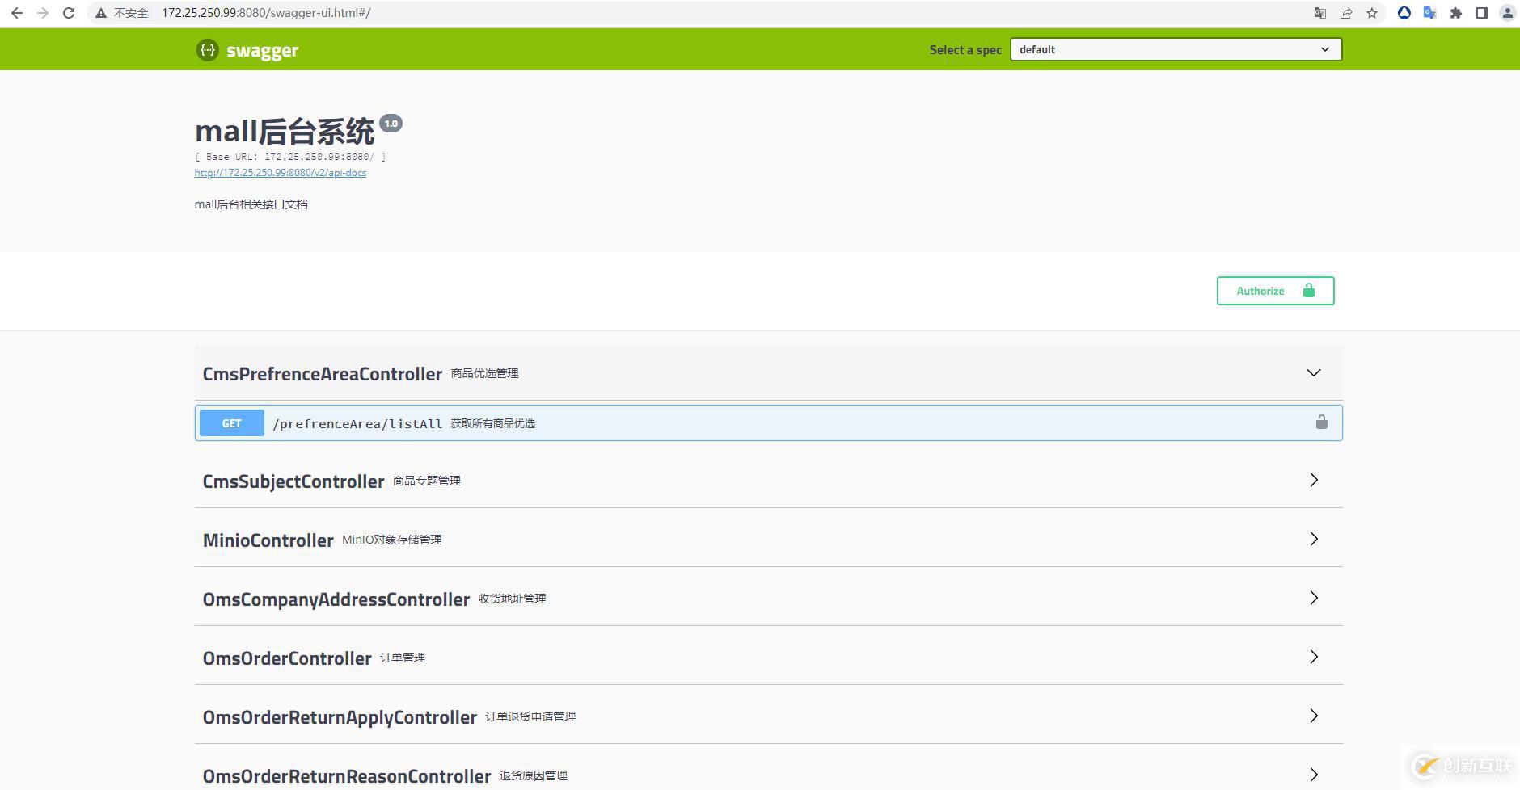
Task: Open the browser profile avatar
Action: click(x=1508, y=13)
